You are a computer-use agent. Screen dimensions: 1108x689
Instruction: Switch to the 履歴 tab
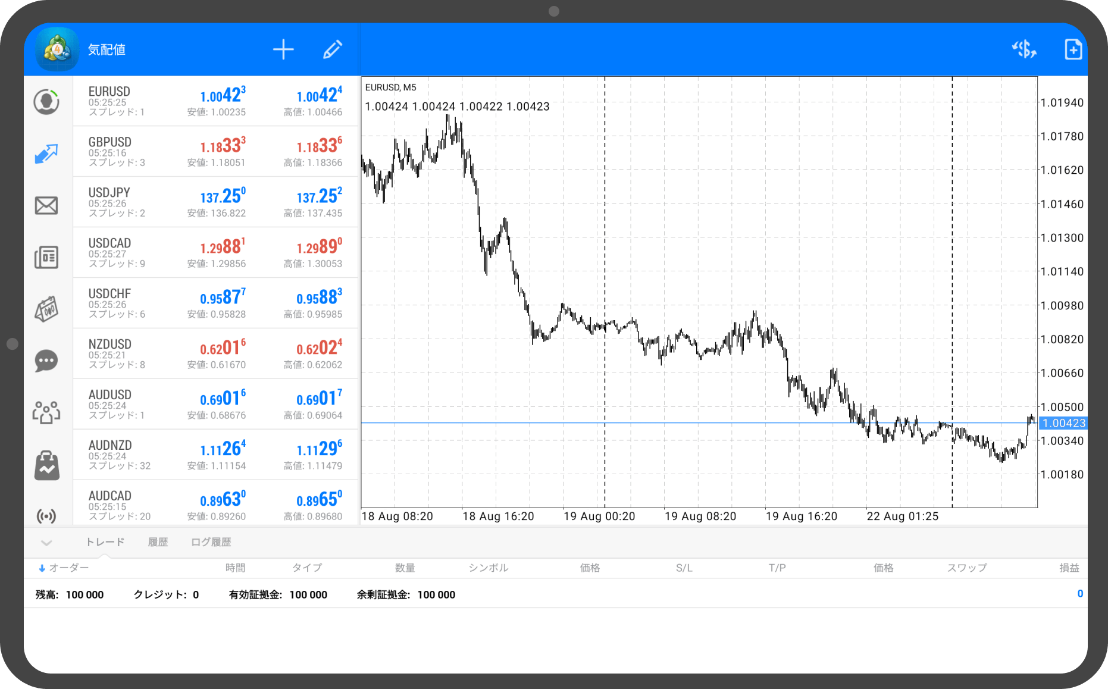click(158, 542)
